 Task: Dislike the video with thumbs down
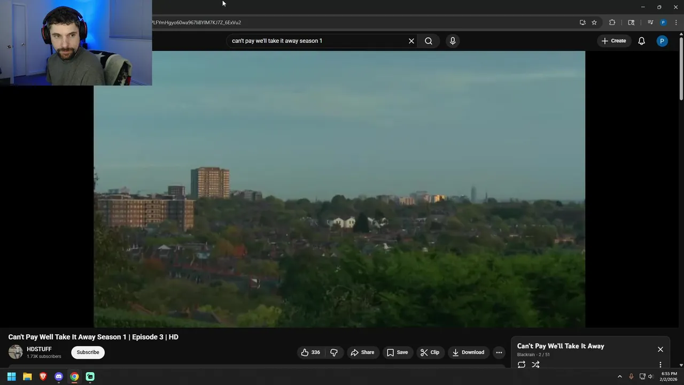[334, 352]
